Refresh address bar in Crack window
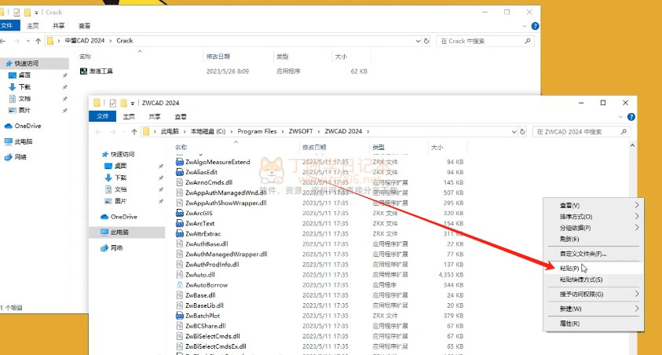Screen dimensions: 662x355 (x=426, y=41)
